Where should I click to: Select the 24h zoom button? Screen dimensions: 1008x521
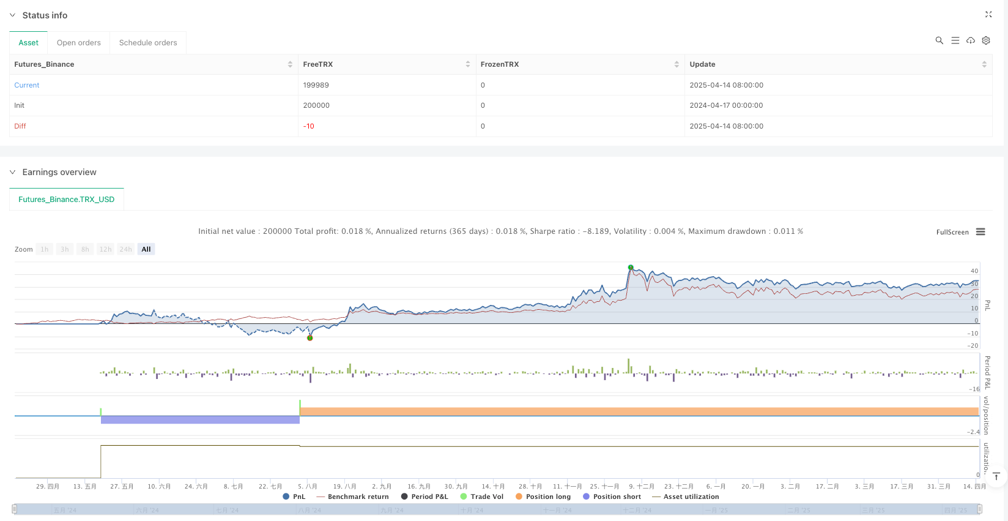(125, 249)
